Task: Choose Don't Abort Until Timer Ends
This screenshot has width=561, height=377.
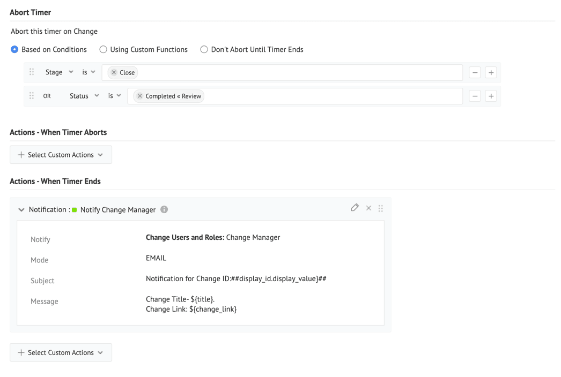Action: pos(204,49)
